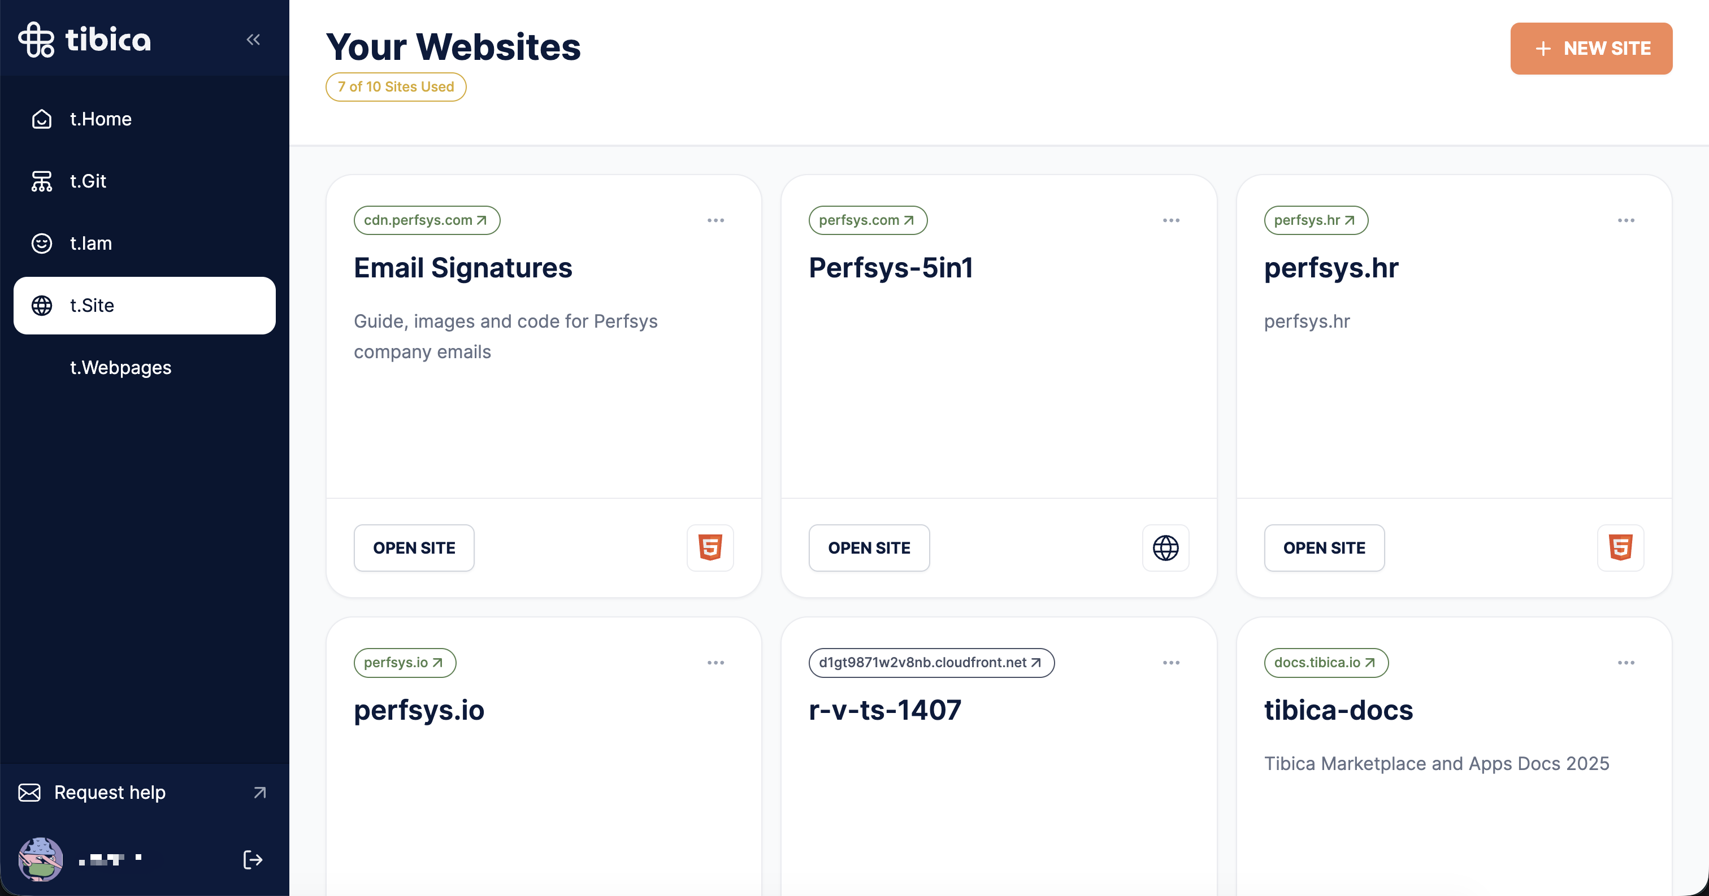The height and width of the screenshot is (896, 1709).
Task: Open options menu for perfsys.hr card
Action: pyautogui.click(x=1625, y=220)
